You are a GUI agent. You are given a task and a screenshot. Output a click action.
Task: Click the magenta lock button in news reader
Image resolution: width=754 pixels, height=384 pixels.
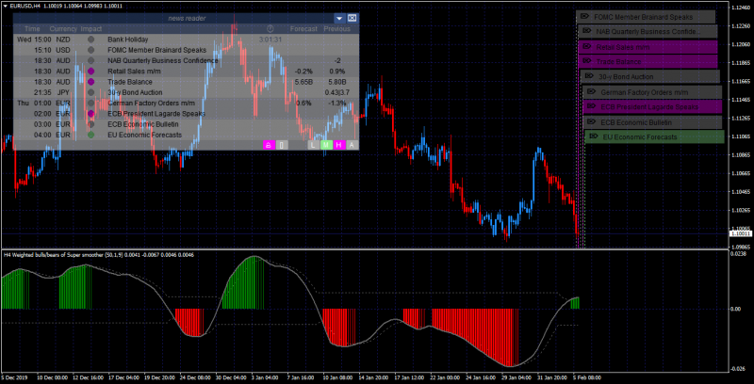(x=269, y=145)
